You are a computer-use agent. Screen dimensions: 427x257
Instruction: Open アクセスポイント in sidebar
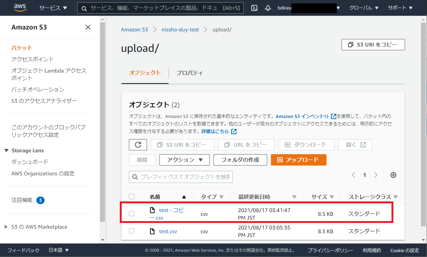click(x=32, y=59)
